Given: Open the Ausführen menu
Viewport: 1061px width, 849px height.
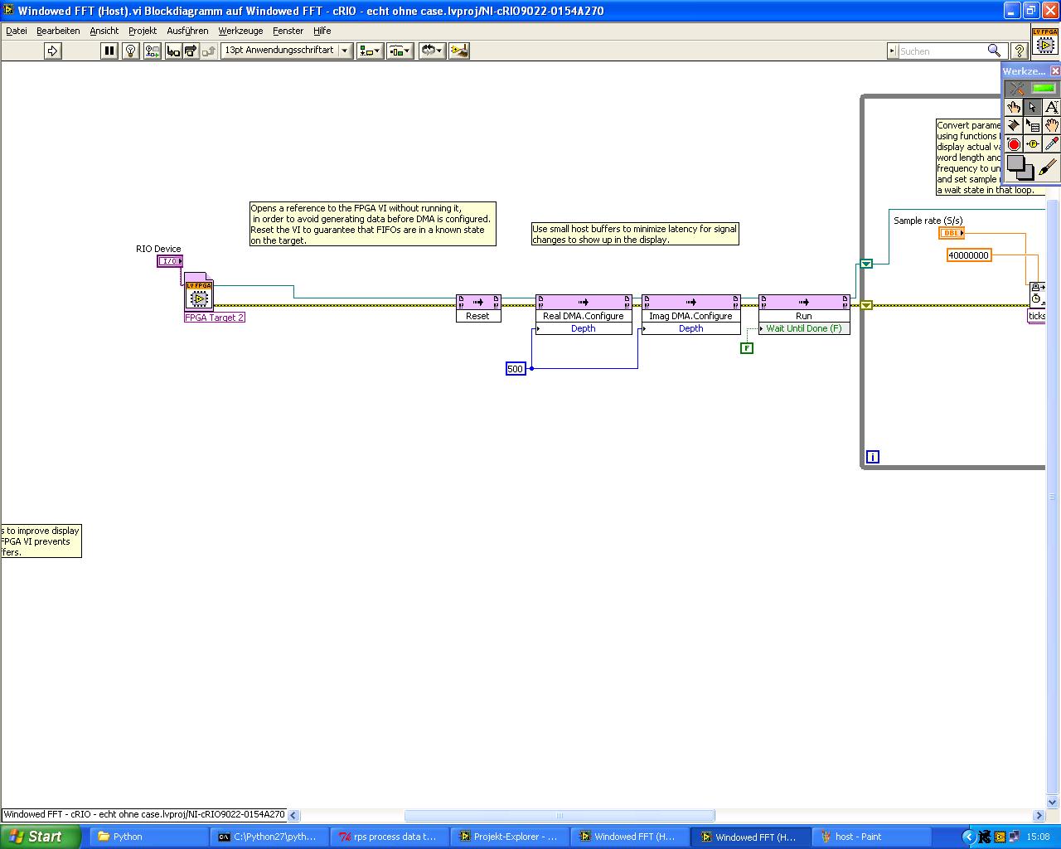Looking at the screenshot, I should coord(187,31).
